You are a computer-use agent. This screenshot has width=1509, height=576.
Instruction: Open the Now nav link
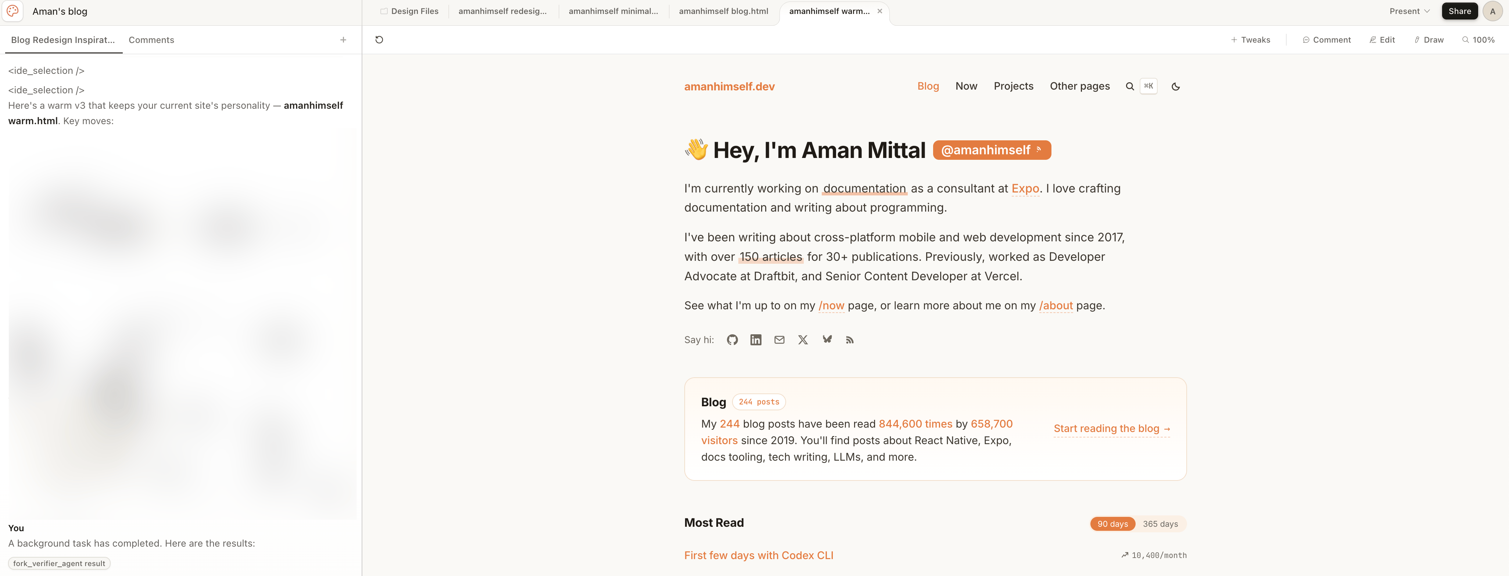point(966,86)
